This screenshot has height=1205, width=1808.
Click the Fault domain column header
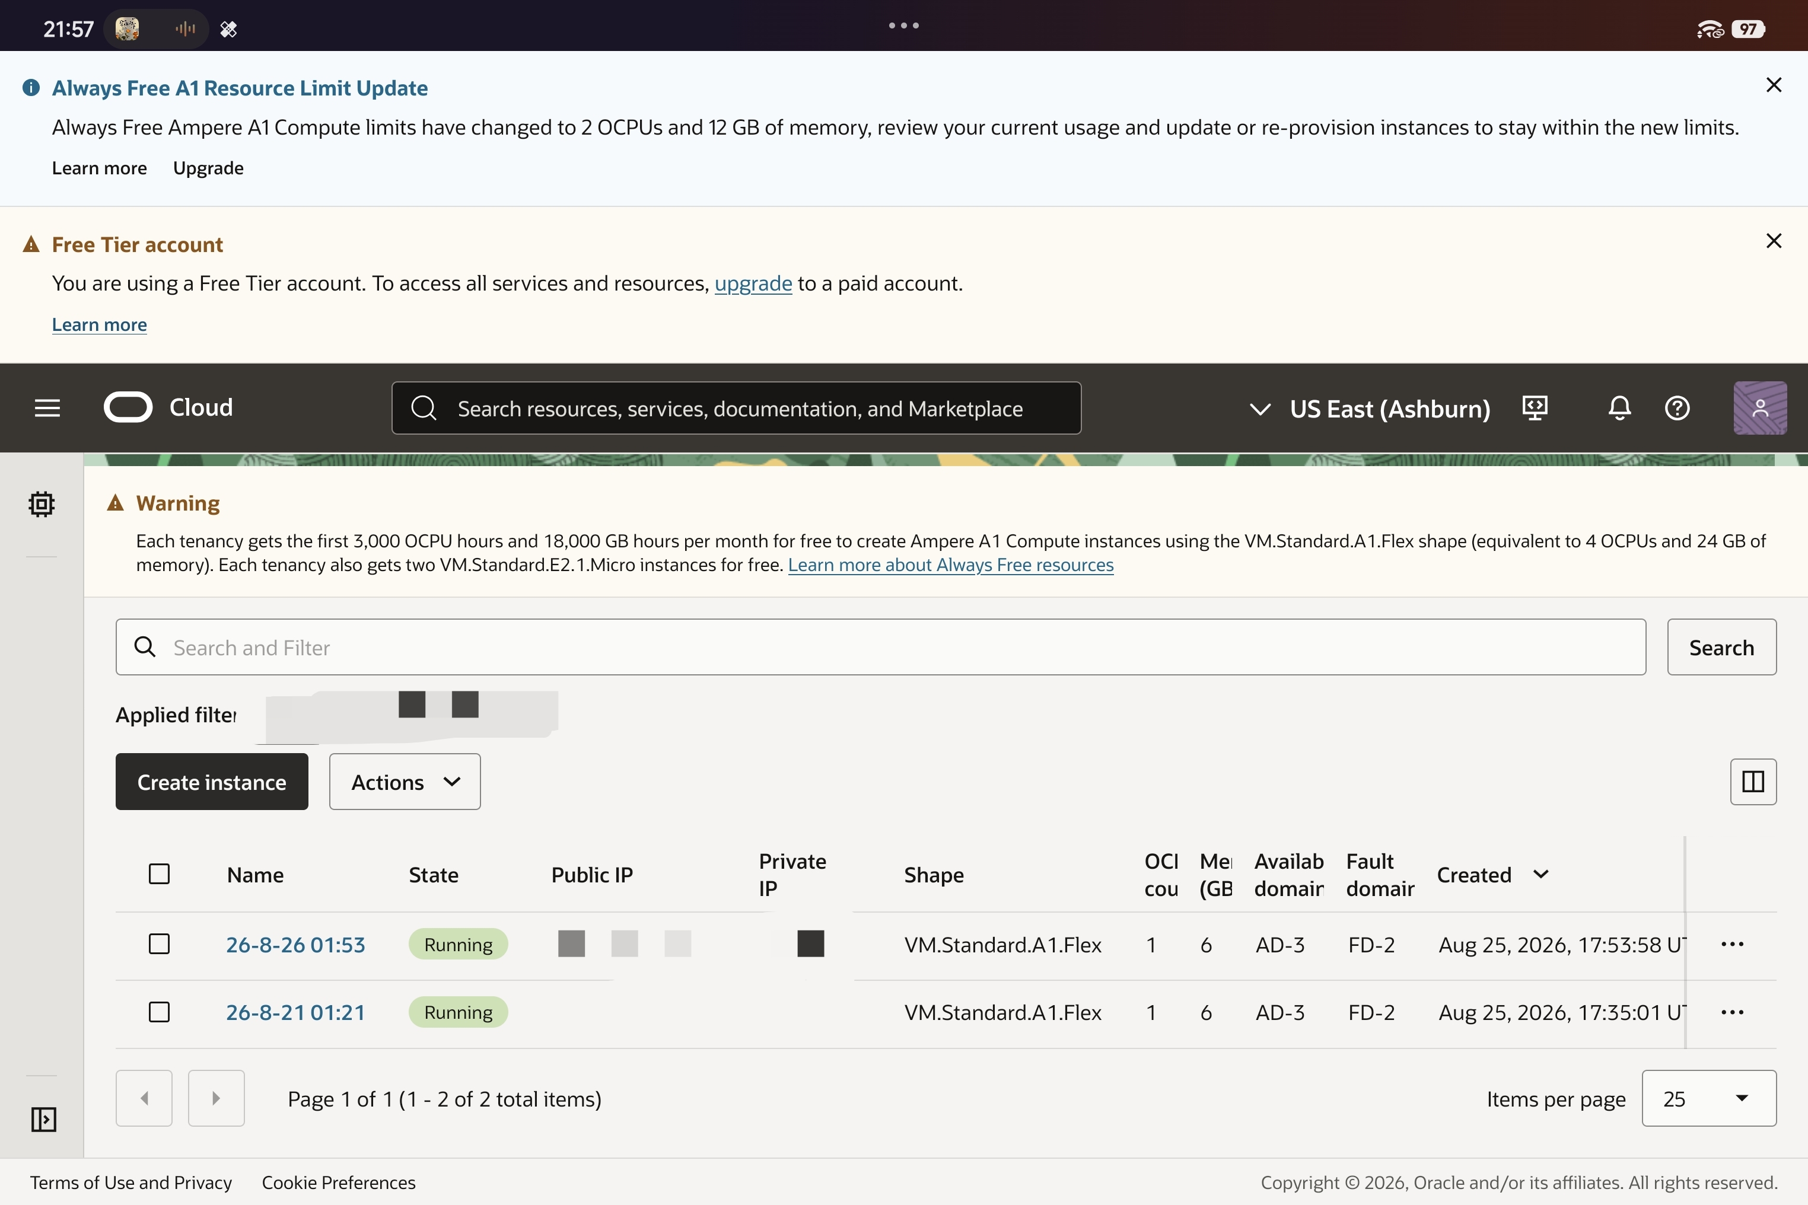point(1380,875)
